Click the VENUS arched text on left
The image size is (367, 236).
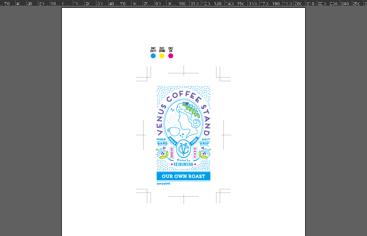click(x=161, y=120)
